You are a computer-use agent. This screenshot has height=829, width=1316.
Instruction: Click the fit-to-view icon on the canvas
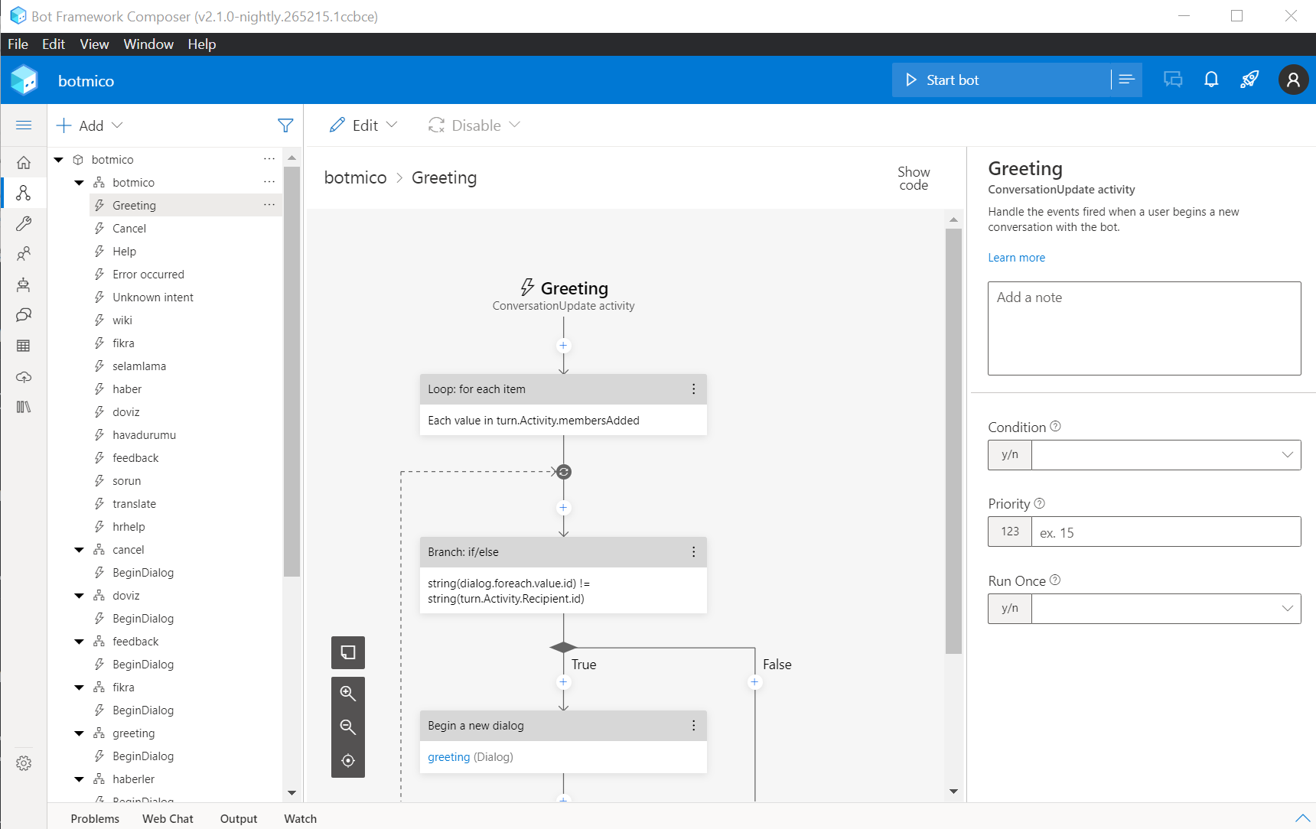pos(348,761)
